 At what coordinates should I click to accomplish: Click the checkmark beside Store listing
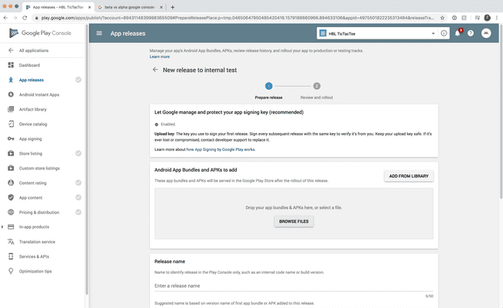[x=78, y=153]
